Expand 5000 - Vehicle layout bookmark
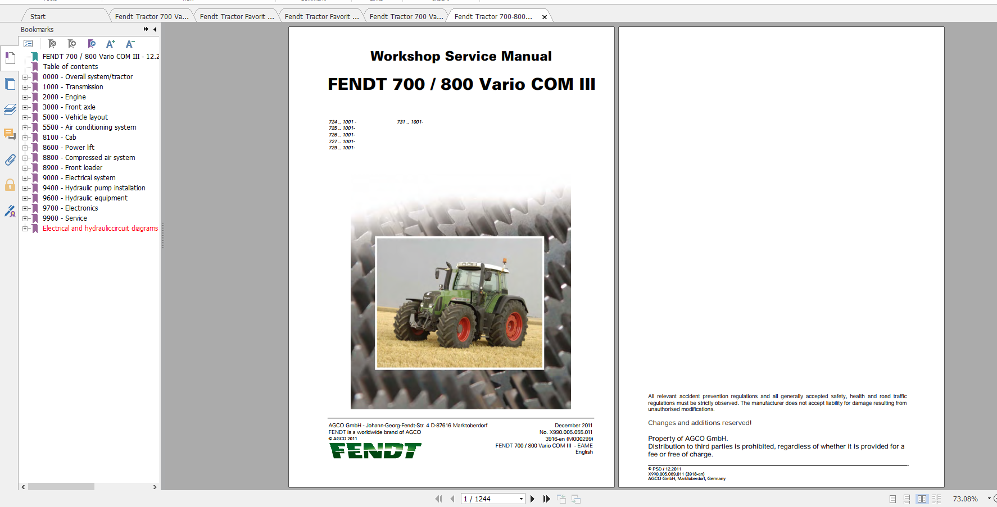Viewport: 997px width, 507px height. 25,117
